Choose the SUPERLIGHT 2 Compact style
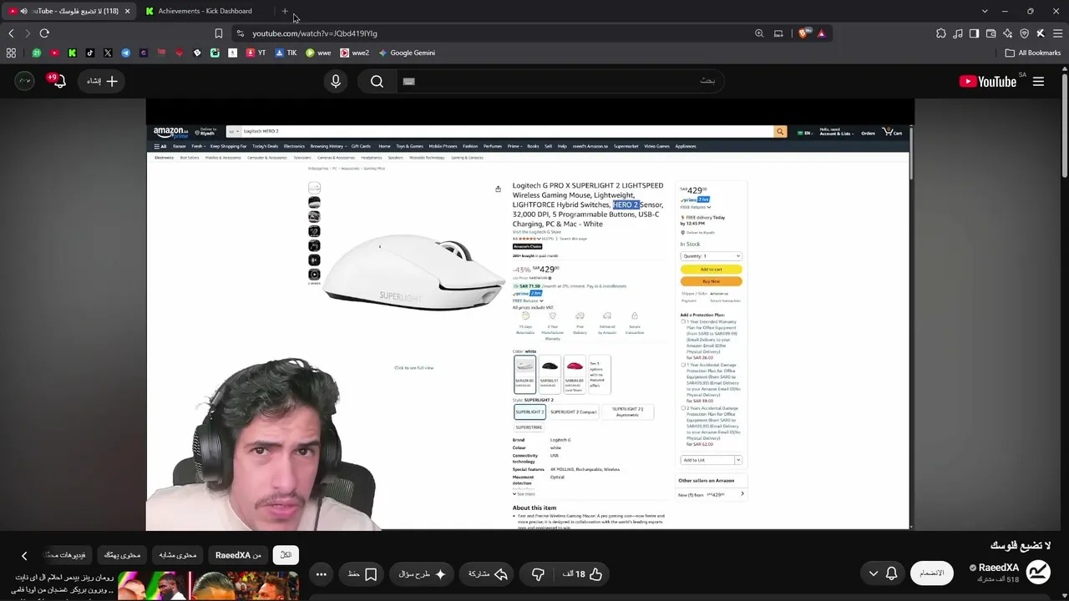The image size is (1069, 601). click(x=573, y=412)
